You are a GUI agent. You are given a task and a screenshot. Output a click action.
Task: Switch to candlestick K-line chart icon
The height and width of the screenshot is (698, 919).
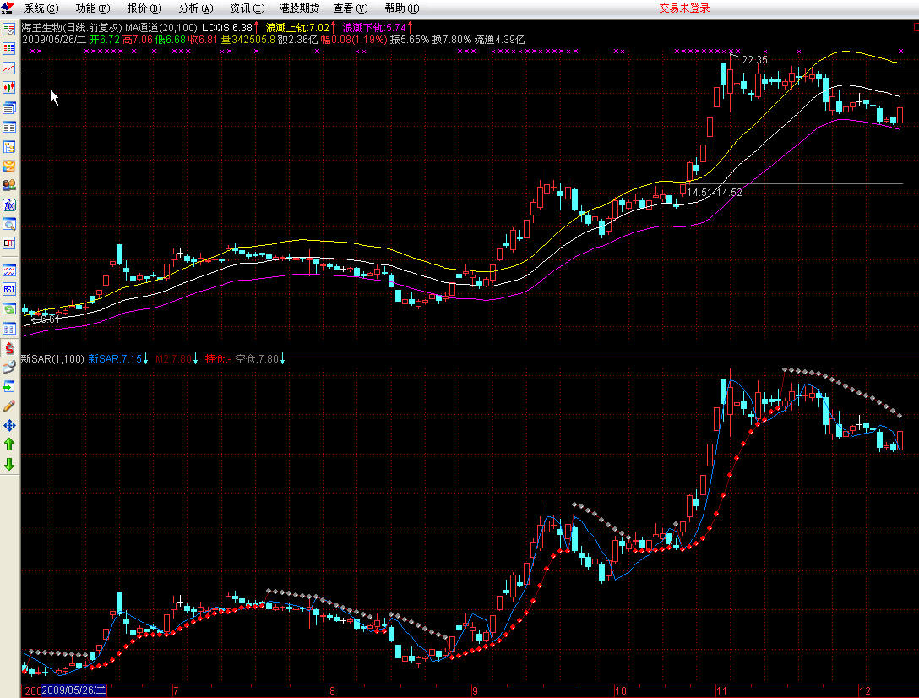point(8,87)
